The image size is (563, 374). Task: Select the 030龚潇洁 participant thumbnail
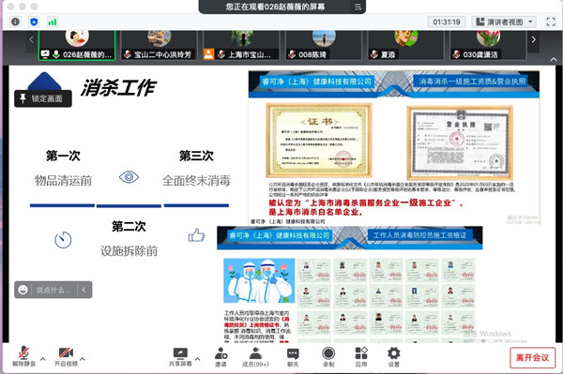[488, 45]
